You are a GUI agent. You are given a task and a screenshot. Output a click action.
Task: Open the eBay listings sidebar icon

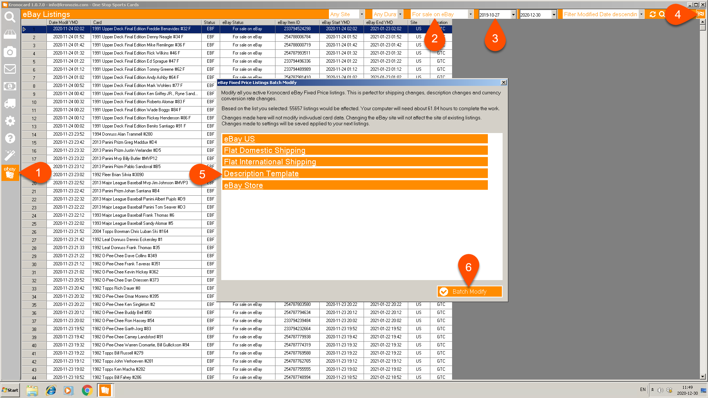click(10, 172)
